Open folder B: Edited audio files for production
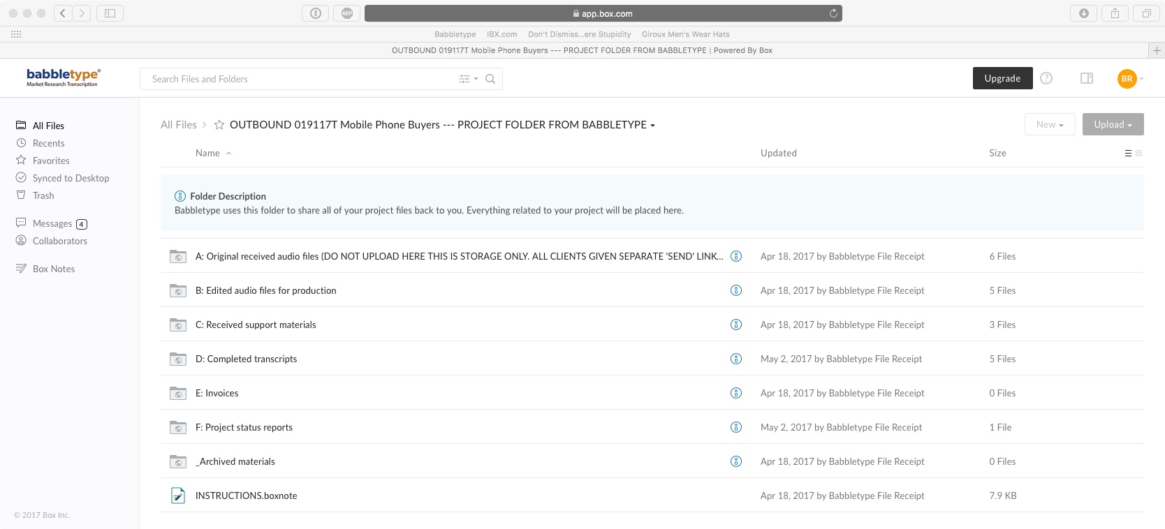1165x529 pixels. point(265,290)
